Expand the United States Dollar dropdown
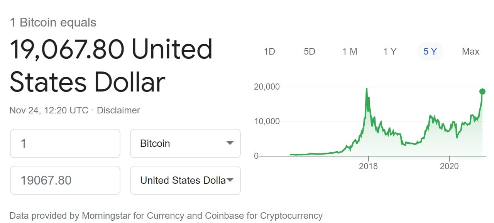This screenshot has width=494, height=223. tap(186, 180)
